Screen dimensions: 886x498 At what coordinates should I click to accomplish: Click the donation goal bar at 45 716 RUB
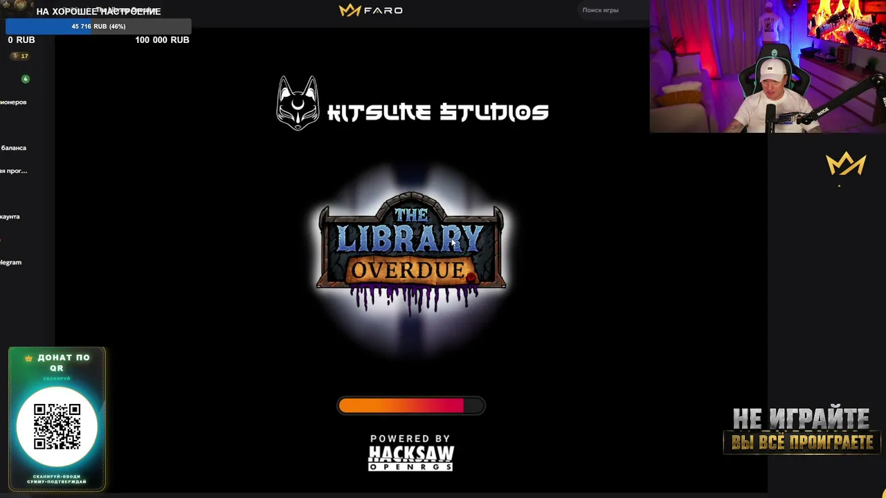(98, 26)
